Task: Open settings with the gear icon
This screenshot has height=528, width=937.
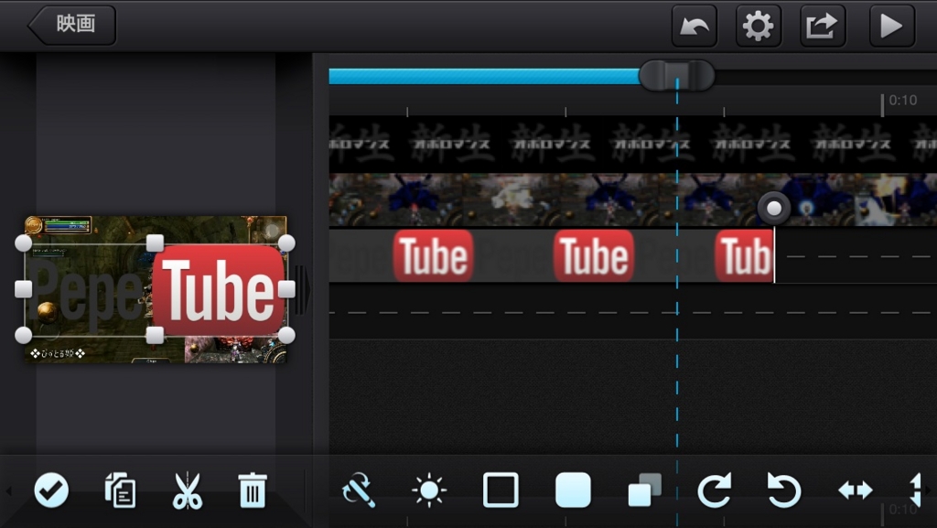Action: tap(759, 26)
